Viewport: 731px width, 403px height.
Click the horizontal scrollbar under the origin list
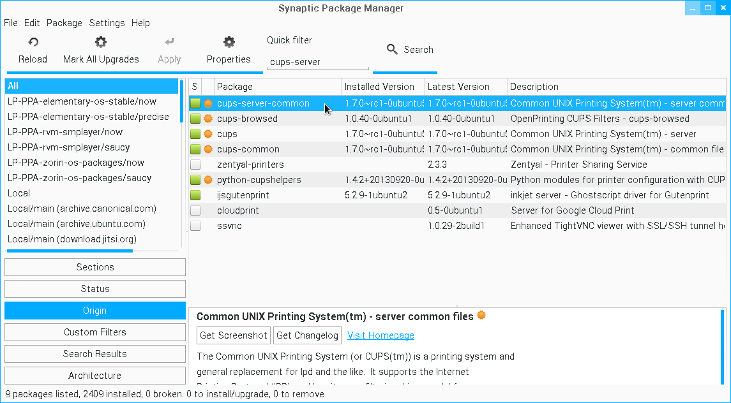pyautogui.click(x=70, y=251)
